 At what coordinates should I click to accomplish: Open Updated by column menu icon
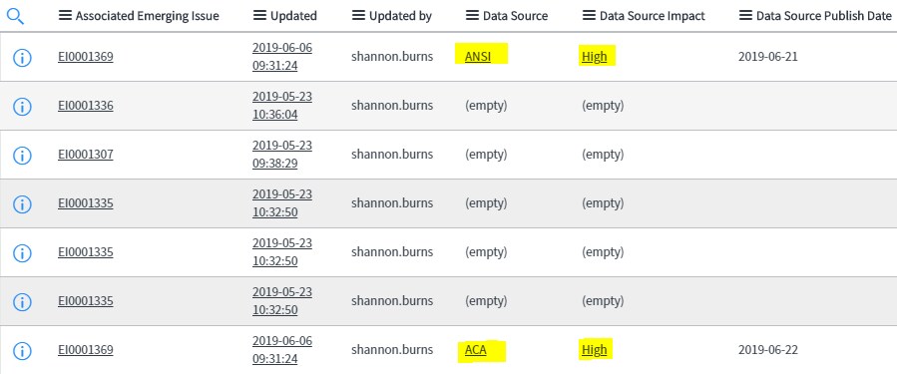click(358, 16)
